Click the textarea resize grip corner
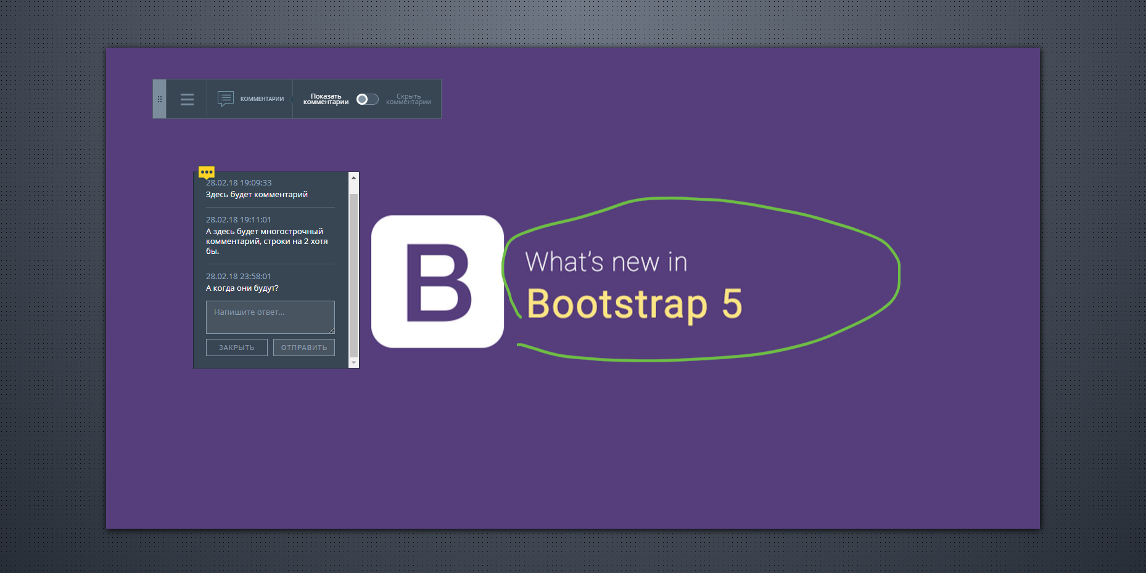The width and height of the screenshot is (1146, 573). (x=331, y=330)
